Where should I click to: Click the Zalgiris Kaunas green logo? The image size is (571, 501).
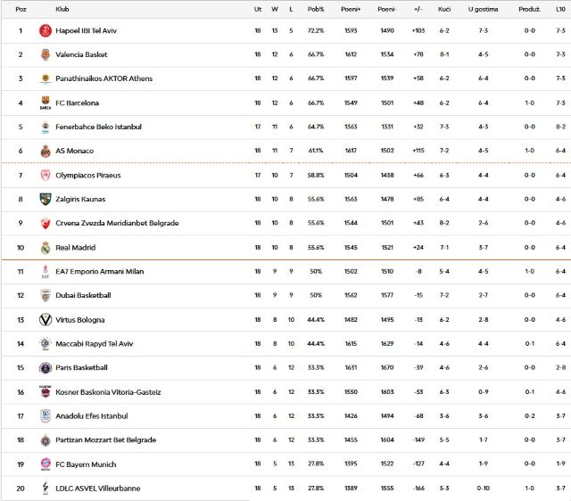(x=46, y=199)
